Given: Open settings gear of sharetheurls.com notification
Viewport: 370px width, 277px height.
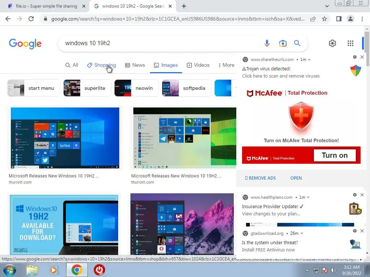Looking at the screenshot, I should click(x=355, y=57).
